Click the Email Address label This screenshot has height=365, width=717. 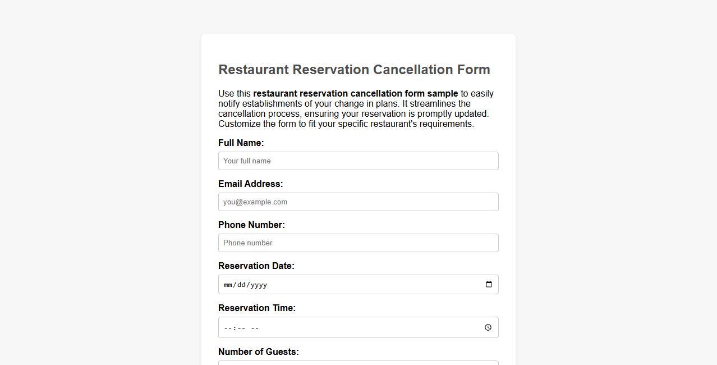[x=250, y=184]
